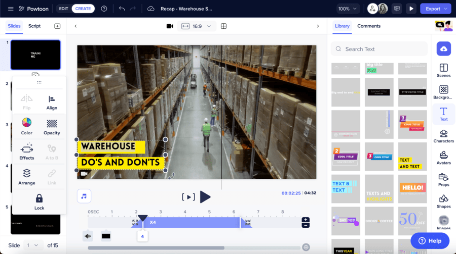Open the audio waveform button
The height and width of the screenshot is (254, 456).
point(88,236)
